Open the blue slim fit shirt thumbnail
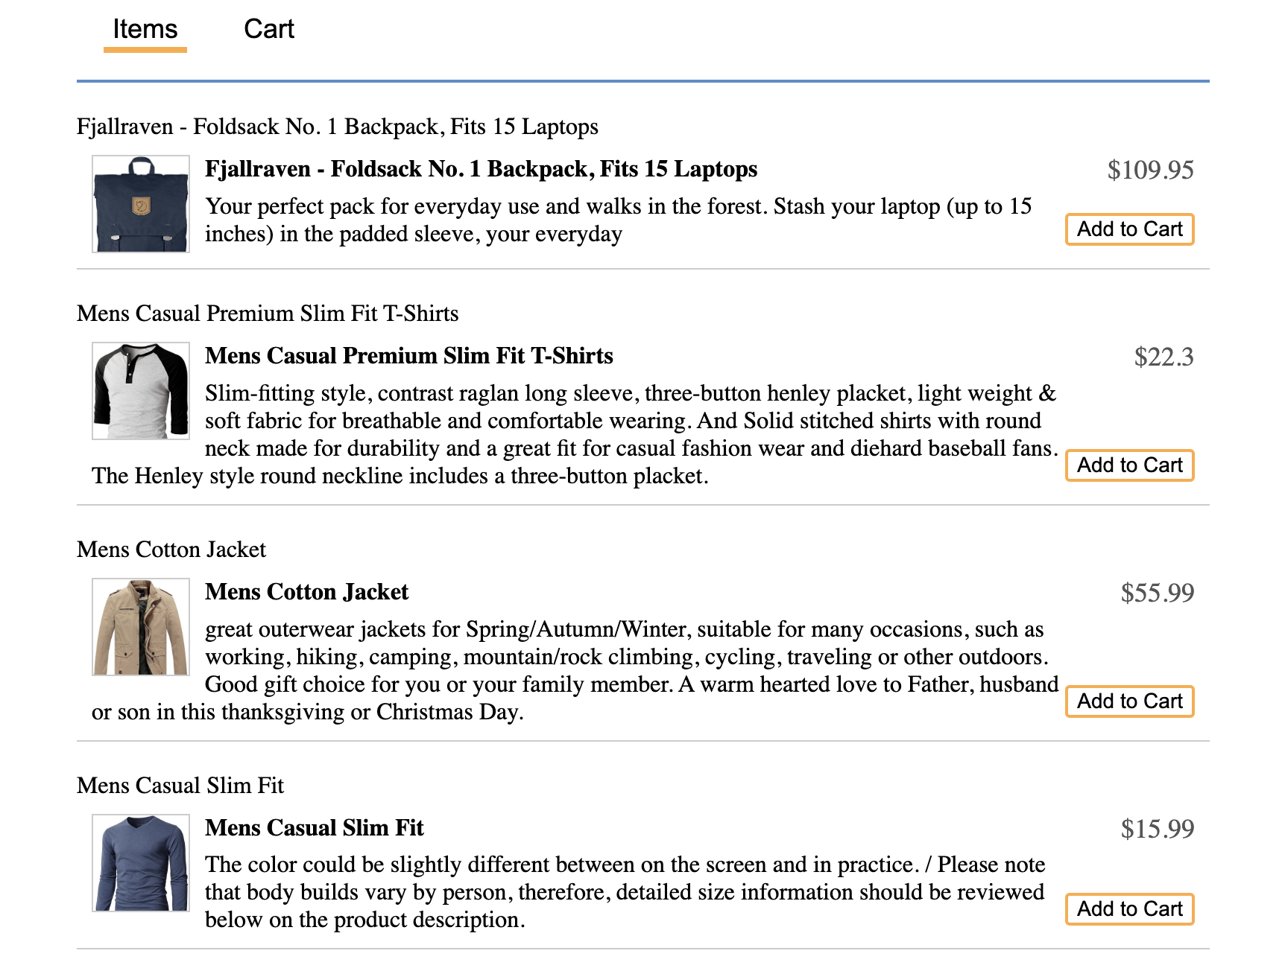Image resolution: width=1285 pixels, height=974 pixels. coord(141,863)
